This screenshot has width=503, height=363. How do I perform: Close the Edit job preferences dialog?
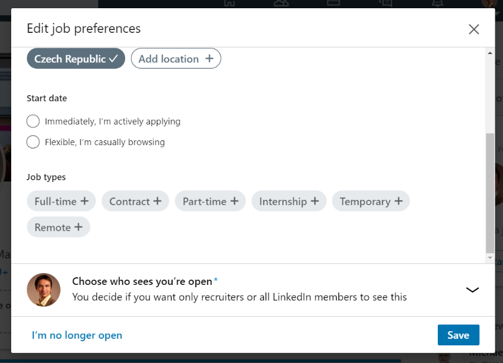[474, 29]
